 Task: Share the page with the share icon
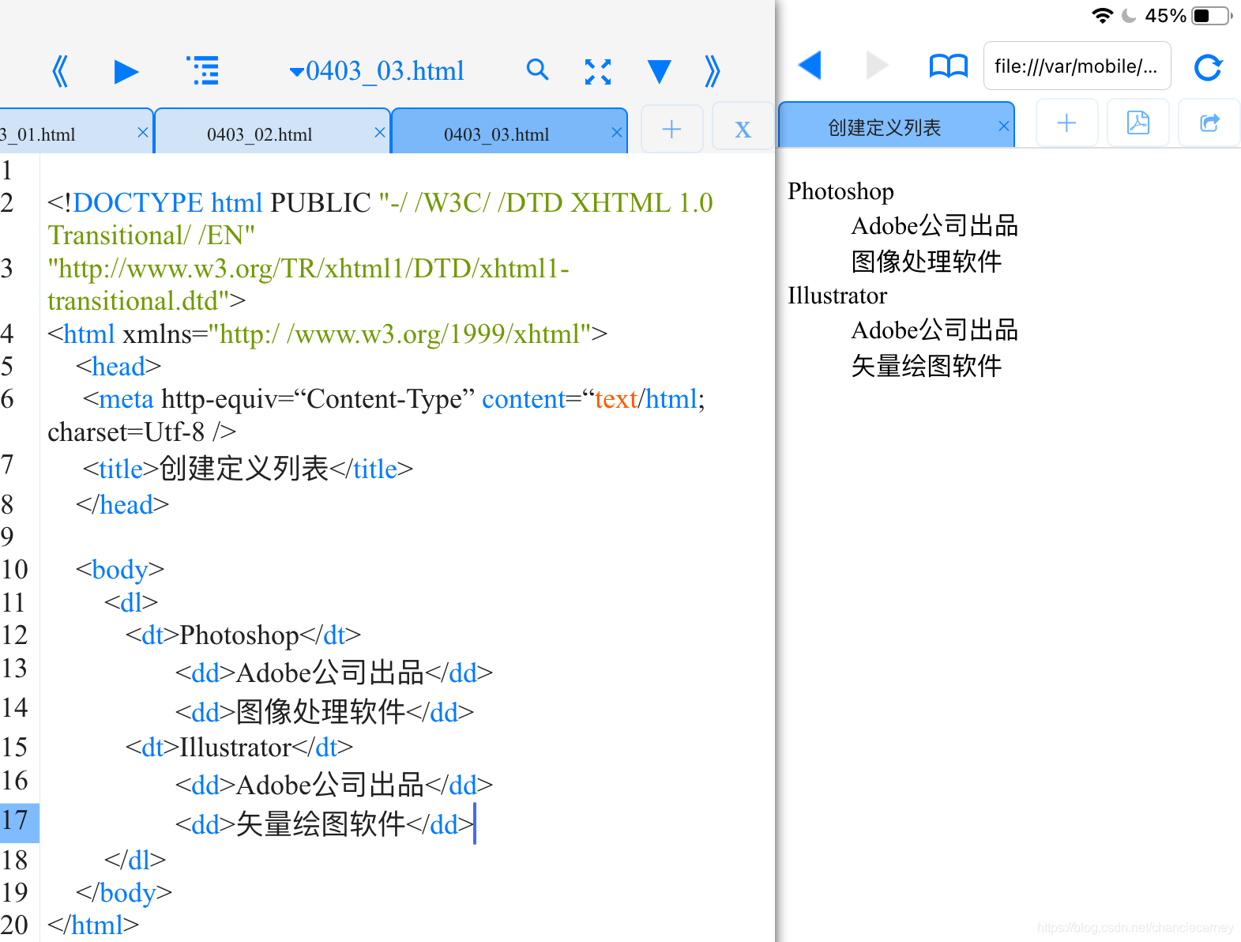[1209, 122]
